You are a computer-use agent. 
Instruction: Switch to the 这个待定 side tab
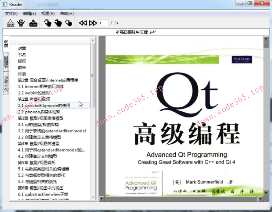pyautogui.click(x=6, y=83)
